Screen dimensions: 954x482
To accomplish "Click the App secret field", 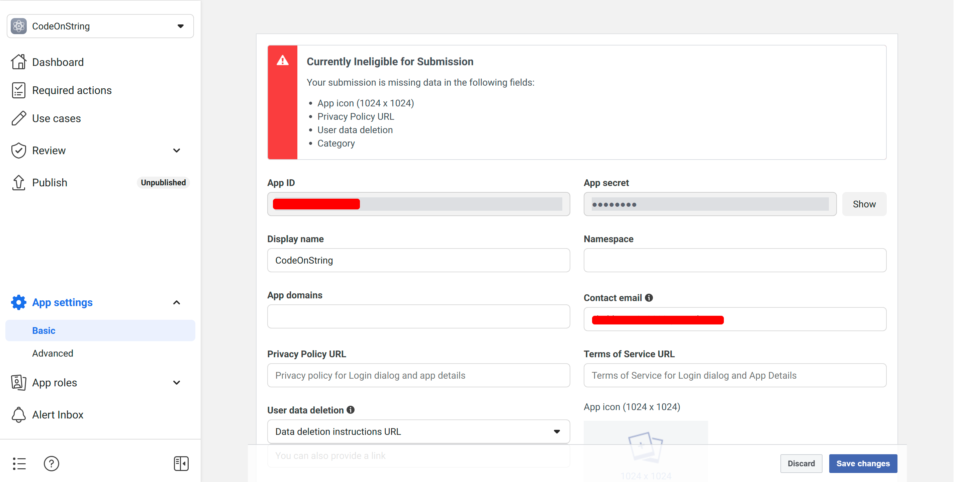I will (x=710, y=204).
